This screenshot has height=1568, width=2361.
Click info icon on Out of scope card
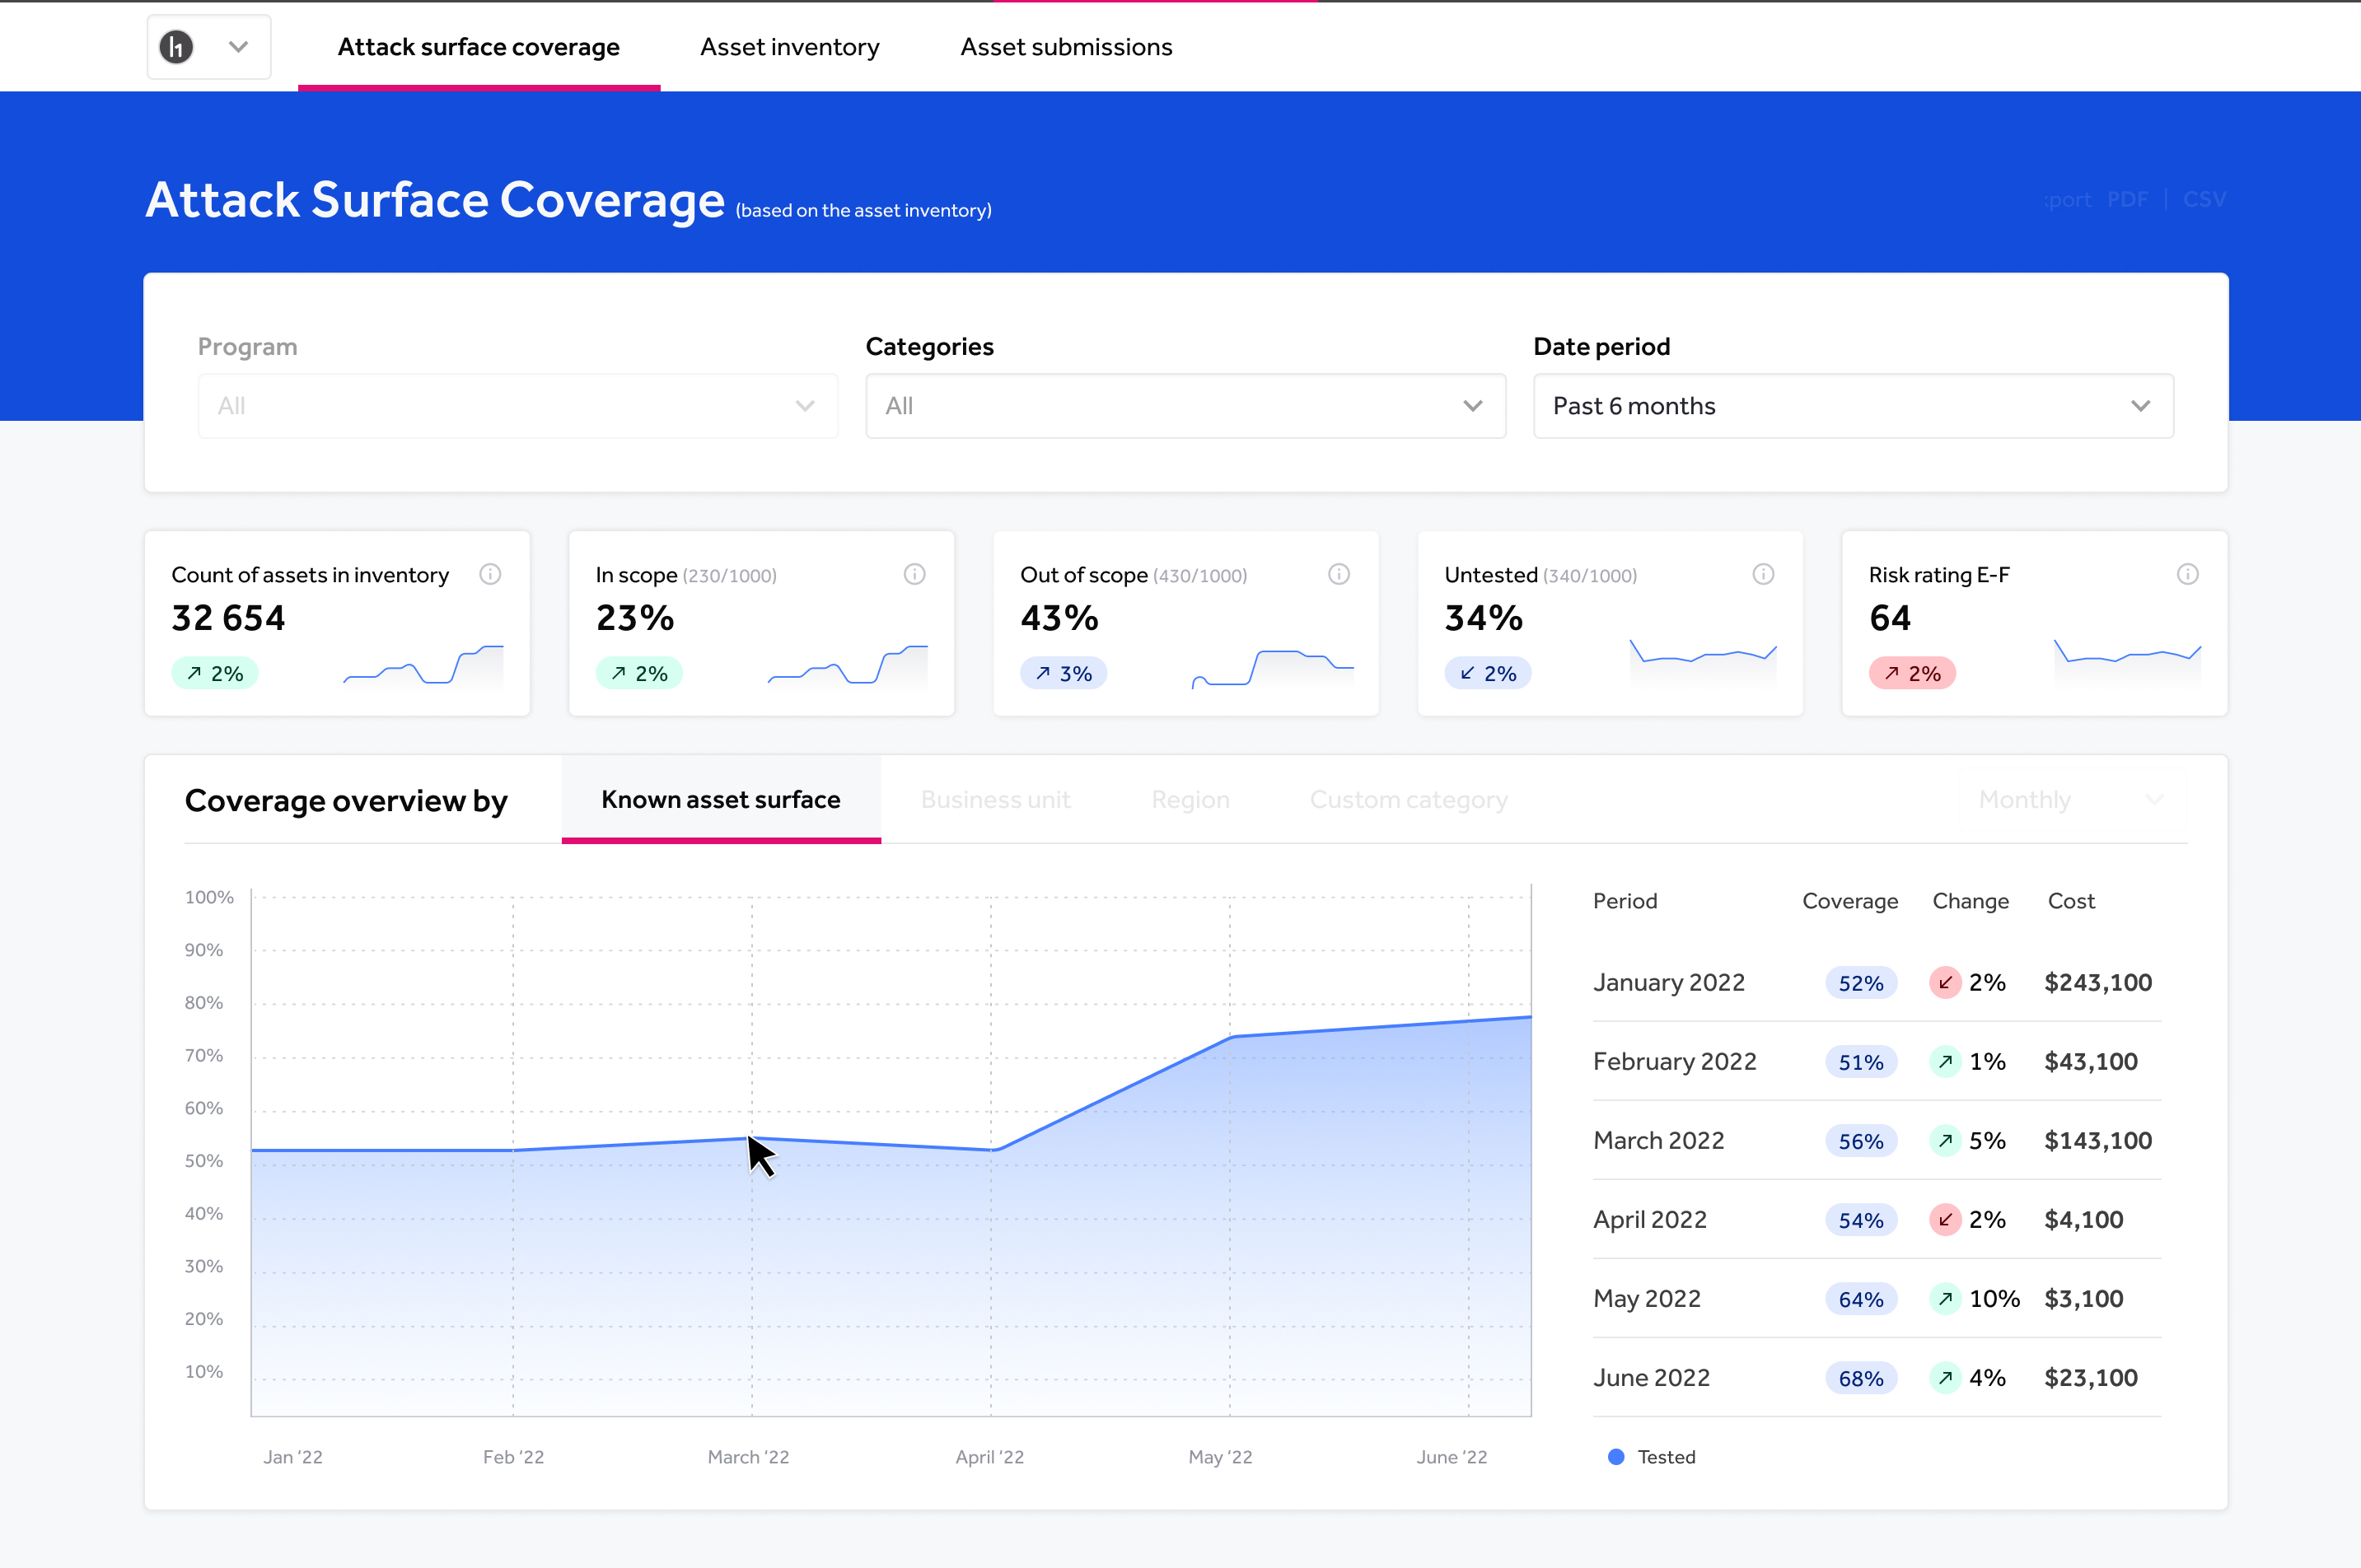pos(1339,574)
